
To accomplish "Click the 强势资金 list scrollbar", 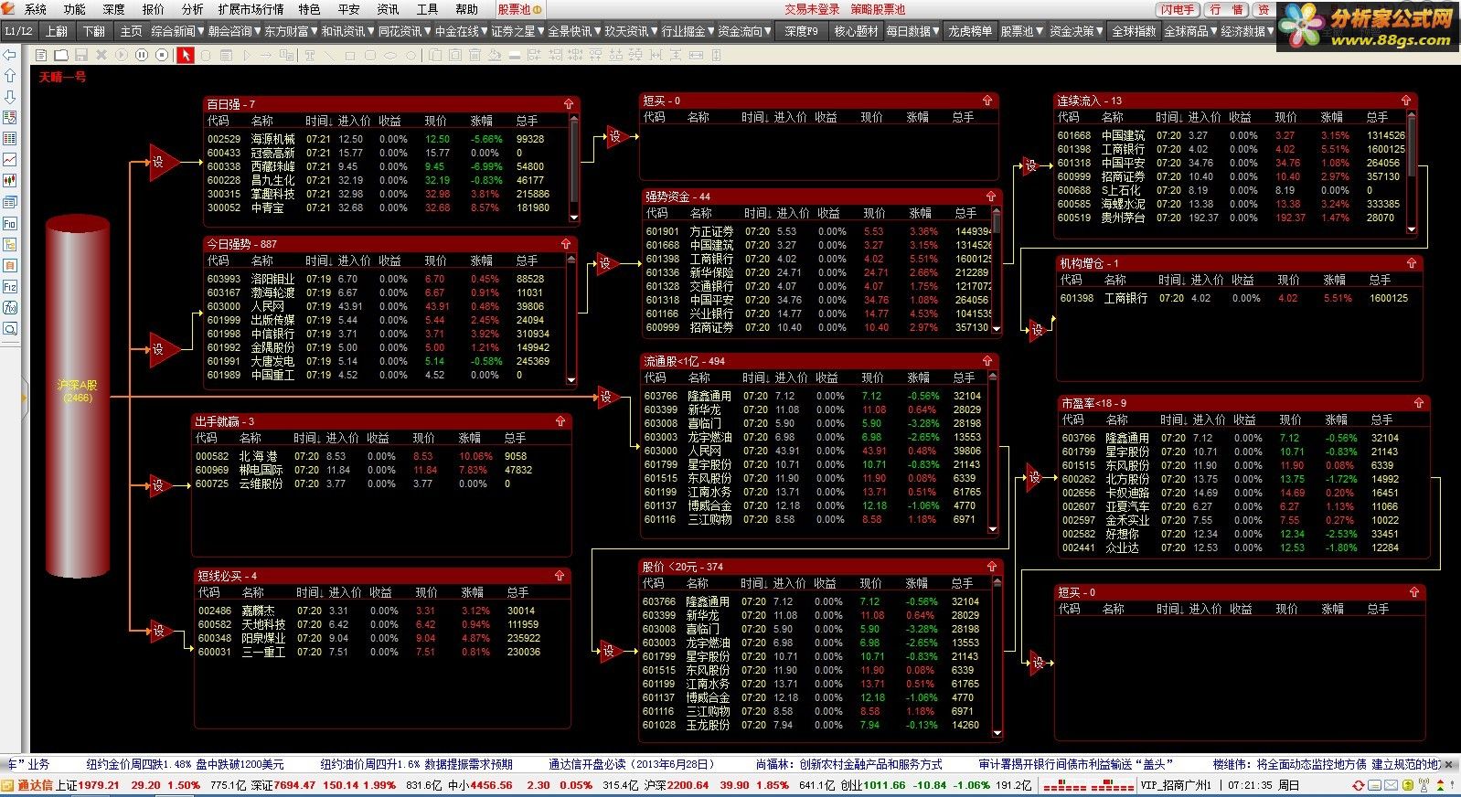I will (997, 271).
